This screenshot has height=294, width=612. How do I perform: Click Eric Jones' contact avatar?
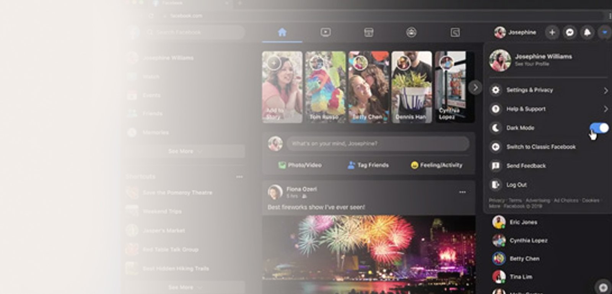(x=499, y=222)
